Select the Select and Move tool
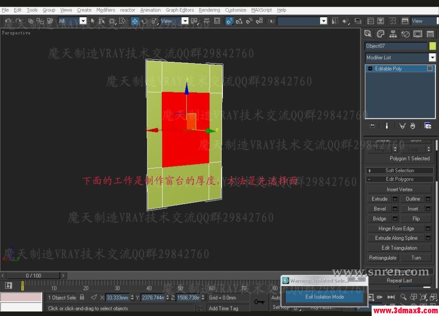 tap(135, 21)
